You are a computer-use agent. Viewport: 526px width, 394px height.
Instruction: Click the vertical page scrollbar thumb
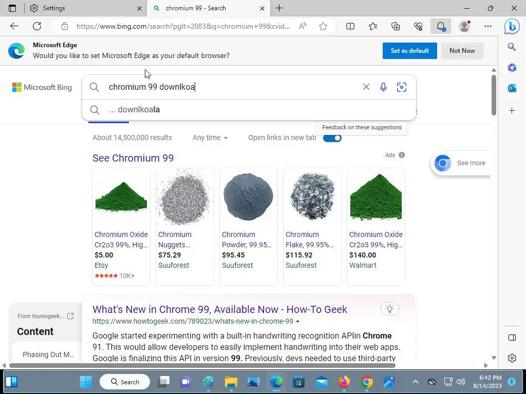click(x=494, y=95)
